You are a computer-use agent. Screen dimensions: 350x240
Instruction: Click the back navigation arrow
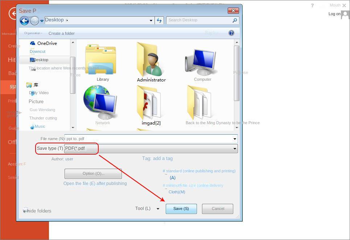[24, 21]
